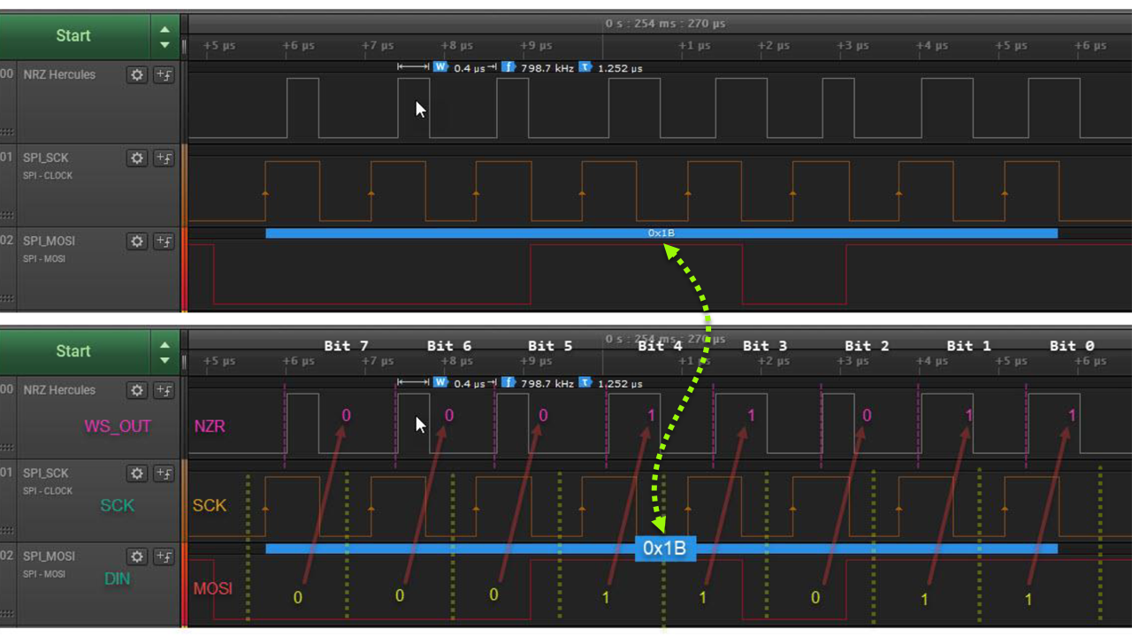Click the +8 µs ruler tick in lower panel
1132x637 pixels.
click(x=456, y=362)
